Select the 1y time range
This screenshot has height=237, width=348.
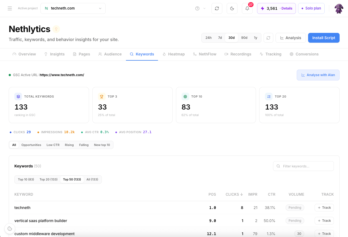click(x=255, y=38)
